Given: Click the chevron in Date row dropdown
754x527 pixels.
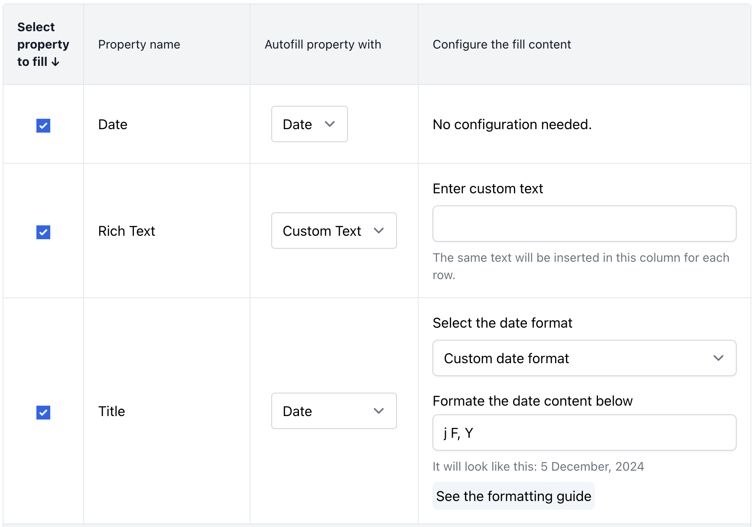Looking at the screenshot, I should 330,124.
